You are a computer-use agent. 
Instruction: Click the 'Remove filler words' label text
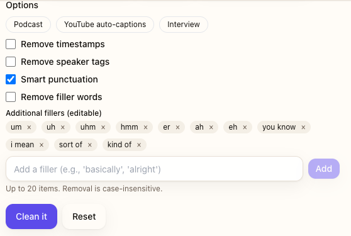62,97
